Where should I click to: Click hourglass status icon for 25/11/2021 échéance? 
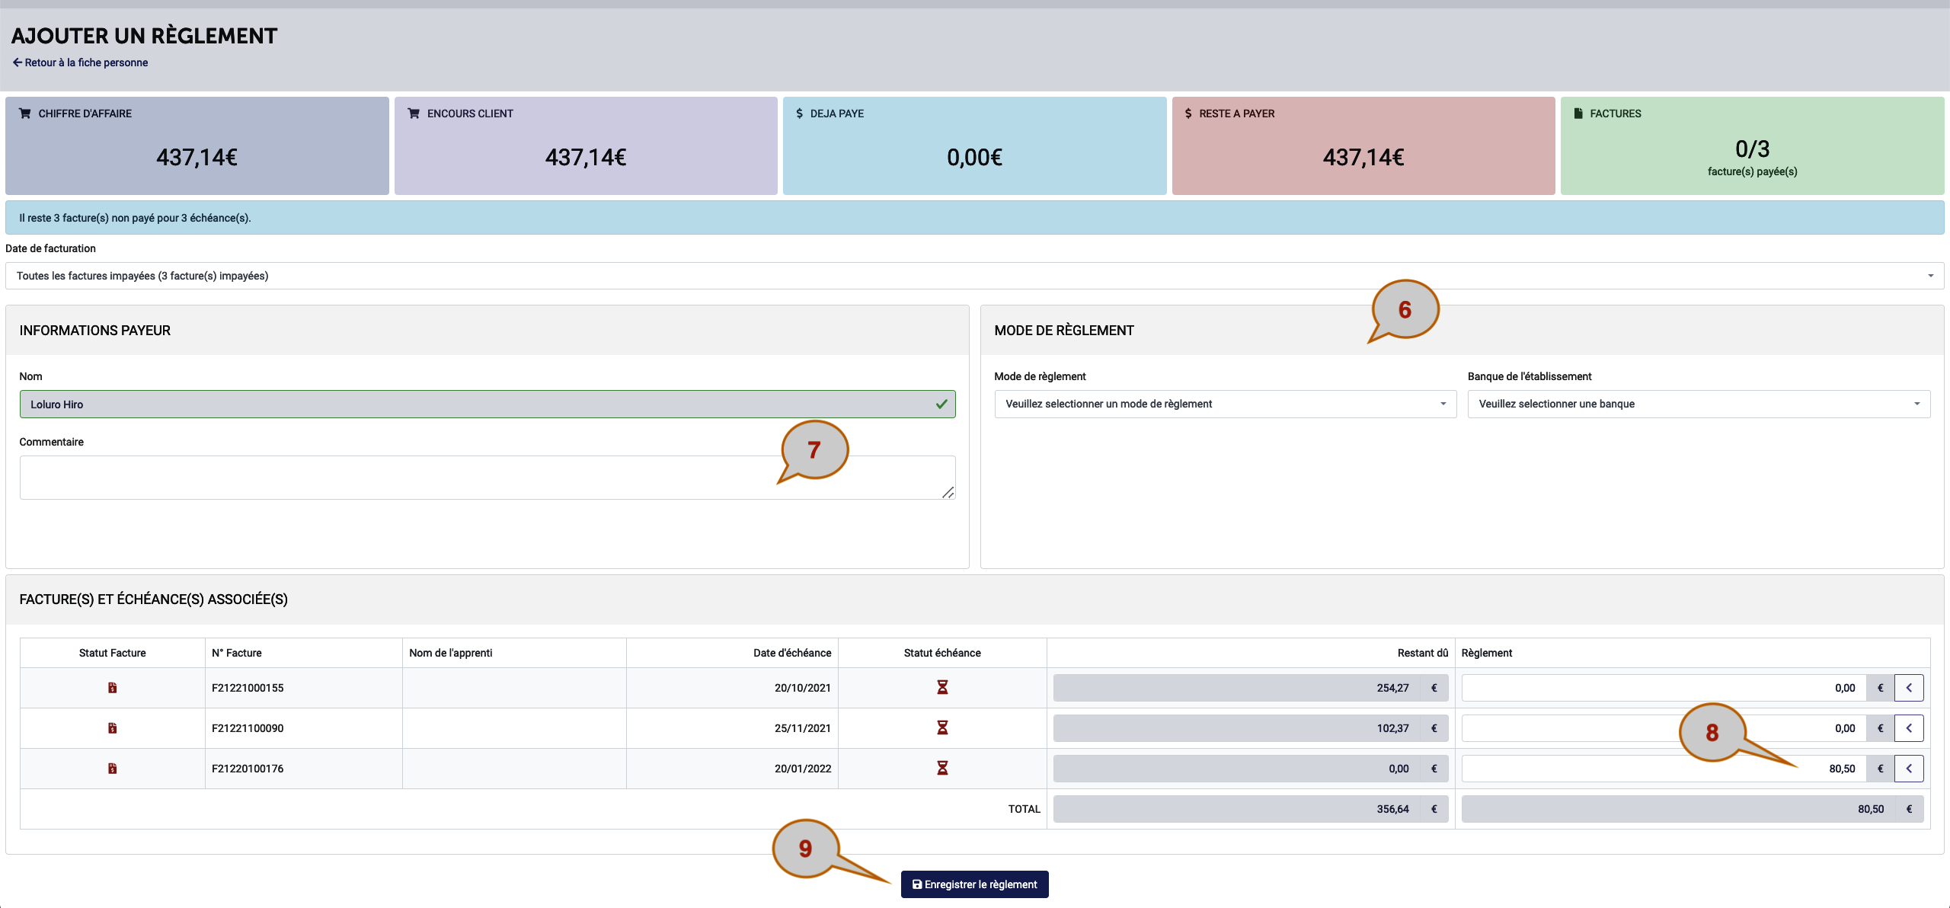[x=942, y=728]
